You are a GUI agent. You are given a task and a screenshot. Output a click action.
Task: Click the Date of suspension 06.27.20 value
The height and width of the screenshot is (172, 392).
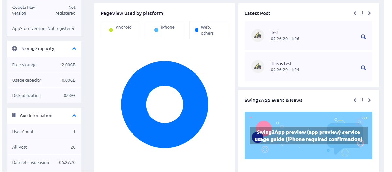point(67,163)
